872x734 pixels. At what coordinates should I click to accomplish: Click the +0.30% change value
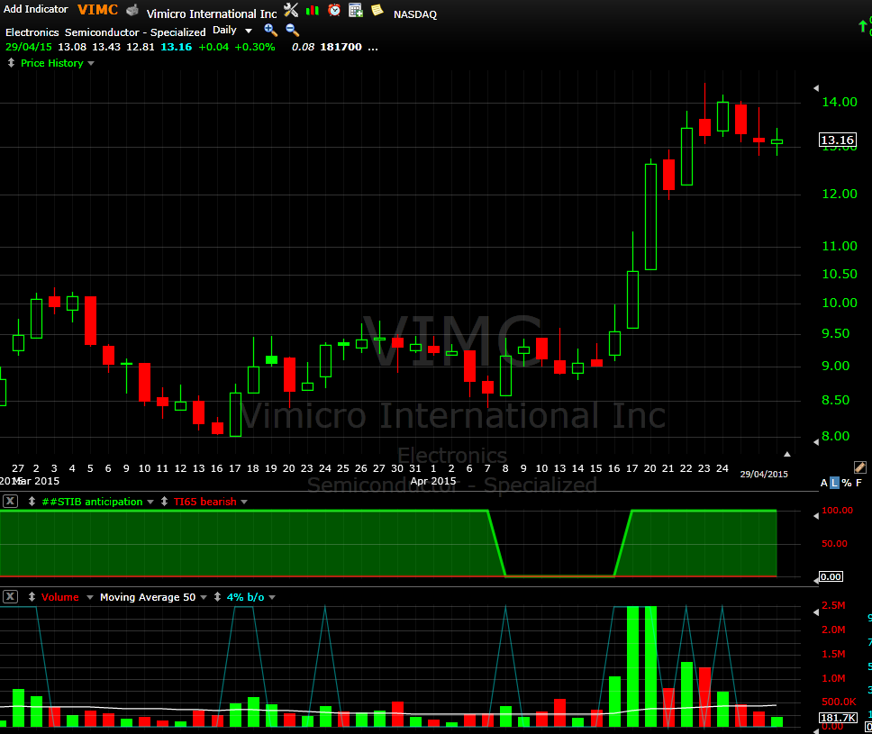point(255,47)
